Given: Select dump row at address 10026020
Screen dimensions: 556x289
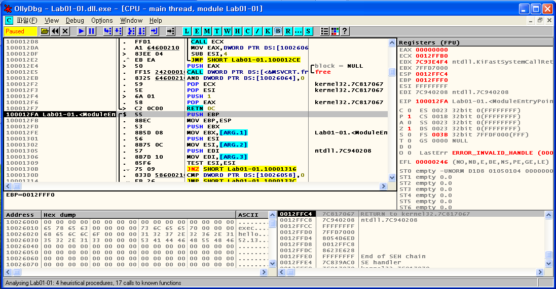Looking at the screenshot, I should (x=137, y=234).
